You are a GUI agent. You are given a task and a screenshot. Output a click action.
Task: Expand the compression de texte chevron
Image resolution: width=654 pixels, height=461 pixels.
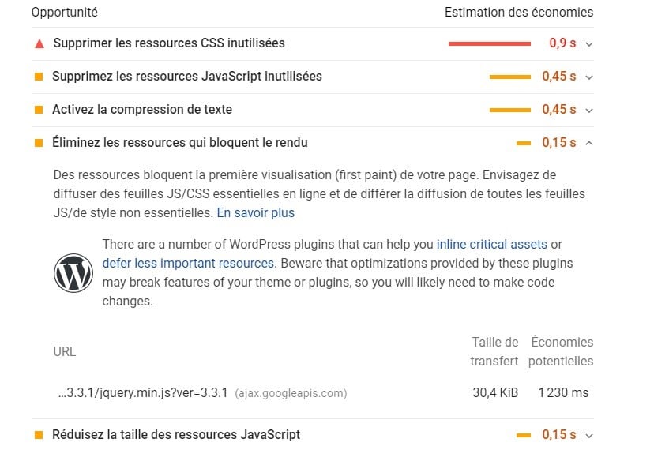pyautogui.click(x=589, y=111)
